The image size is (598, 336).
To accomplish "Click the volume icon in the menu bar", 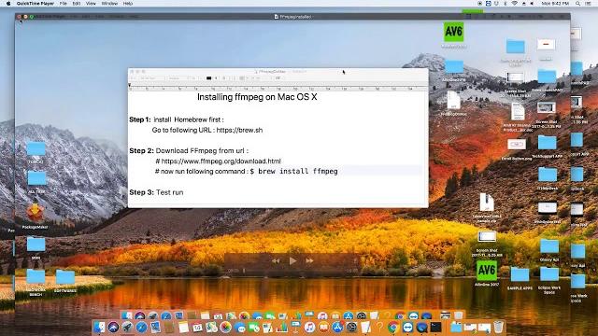I will coord(532,3).
